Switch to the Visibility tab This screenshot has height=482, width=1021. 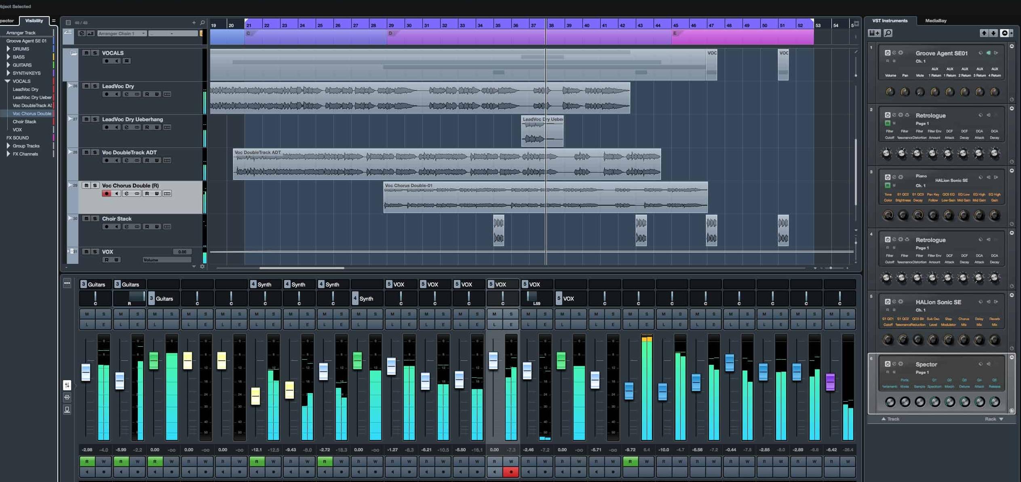point(34,21)
